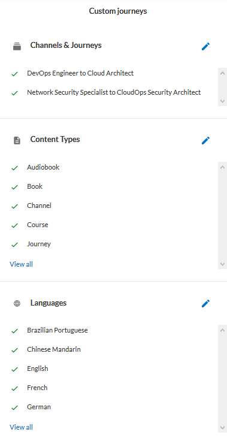
Task: Edit Content Types with pencil icon
Action: coord(206,140)
